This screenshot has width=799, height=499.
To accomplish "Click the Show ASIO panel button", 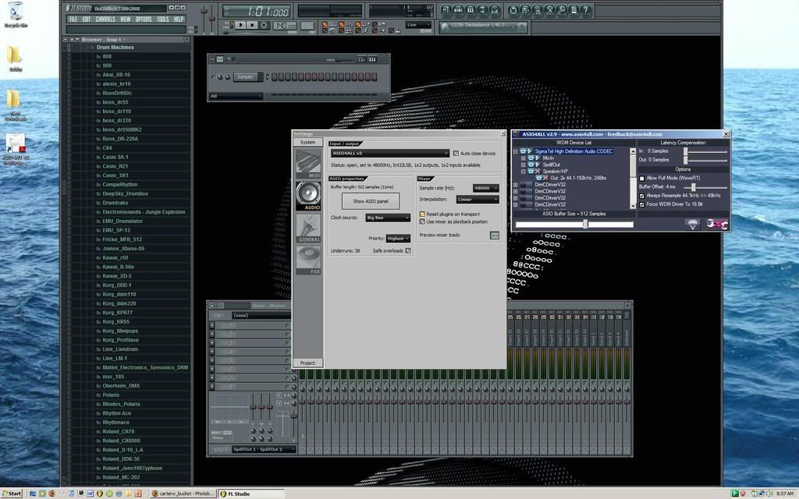I will (371, 201).
